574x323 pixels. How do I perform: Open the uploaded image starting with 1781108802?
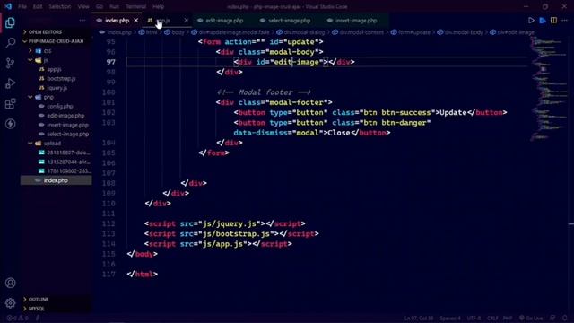click(x=56, y=171)
